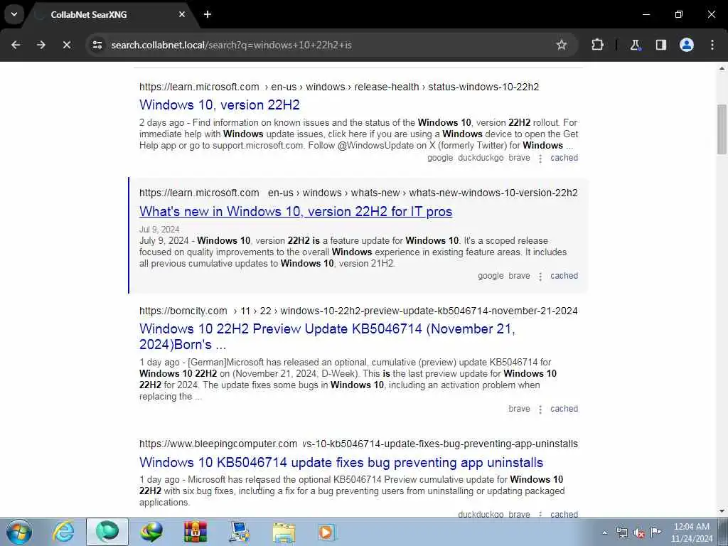Launch Internet Download Manager from taskbar
This screenshot has width=728, height=546.
152,532
